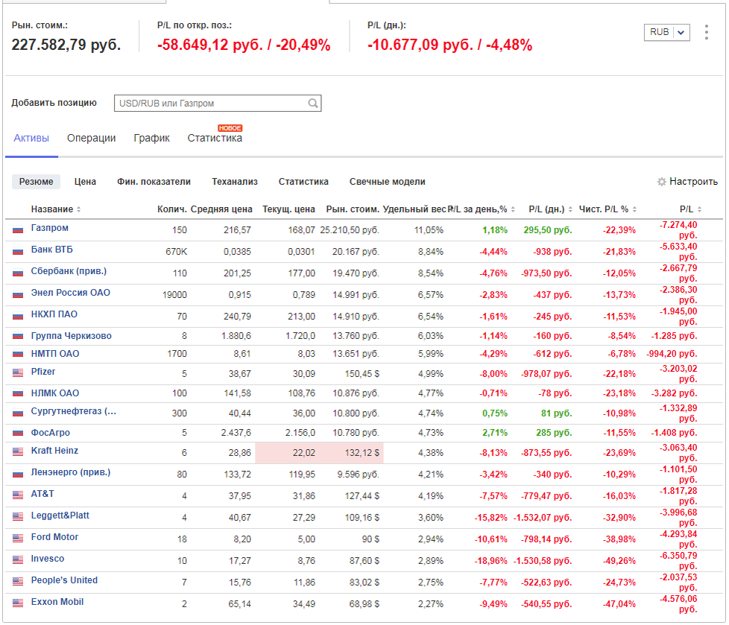729x625 pixels.
Task: Click Kraft Heinz highlighted price 22,02
Action: pos(304,453)
